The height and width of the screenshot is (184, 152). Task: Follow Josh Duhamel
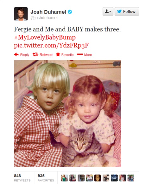[127, 11]
